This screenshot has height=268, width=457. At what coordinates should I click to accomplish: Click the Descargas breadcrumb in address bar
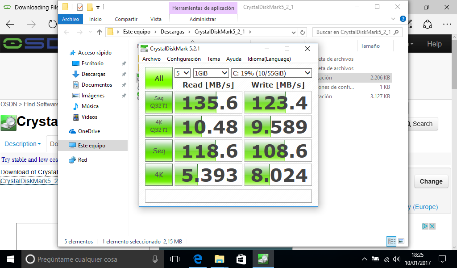point(173,32)
